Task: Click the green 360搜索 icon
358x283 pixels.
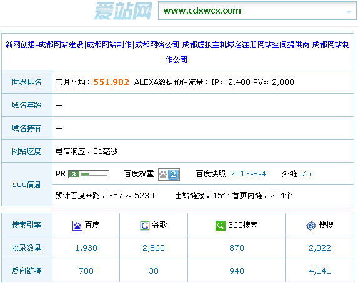Action: coord(221,226)
